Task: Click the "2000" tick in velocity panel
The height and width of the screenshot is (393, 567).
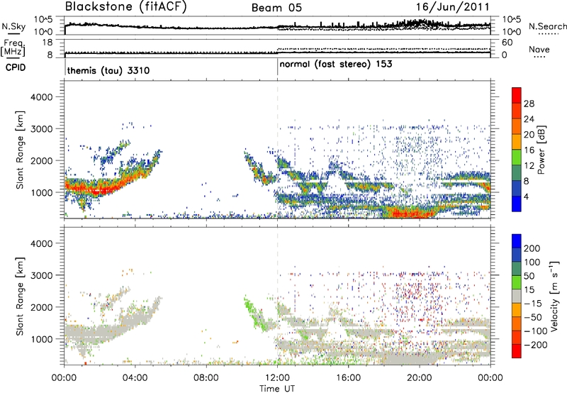Action: pyautogui.click(x=41, y=307)
